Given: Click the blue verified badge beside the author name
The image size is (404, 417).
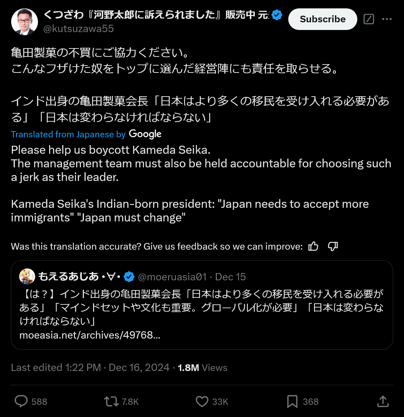Looking at the screenshot, I should (277, 15).
